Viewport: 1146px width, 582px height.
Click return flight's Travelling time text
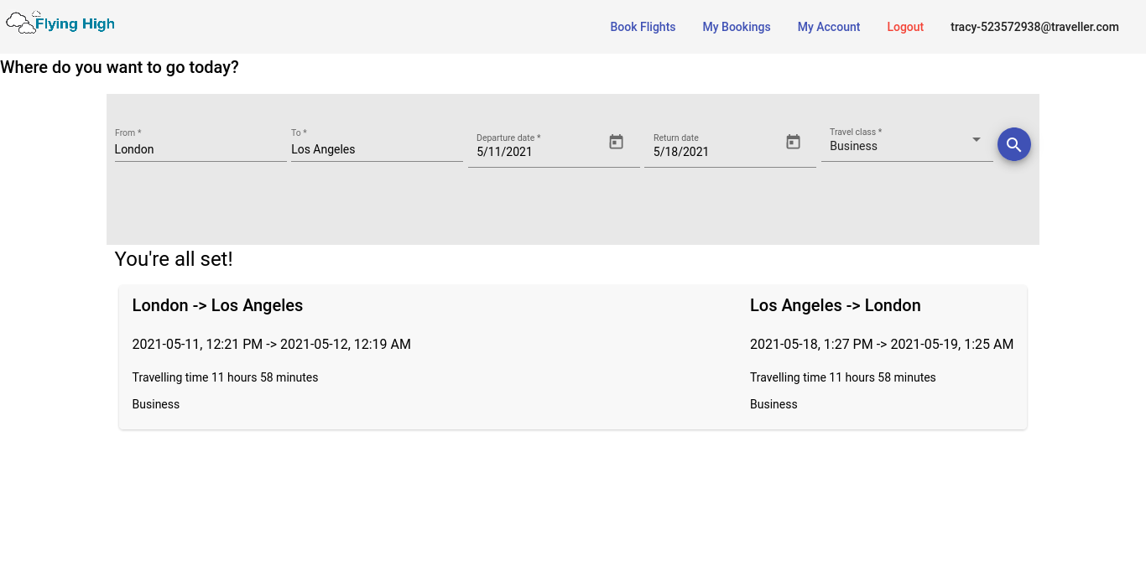click(x=843, y=377)
